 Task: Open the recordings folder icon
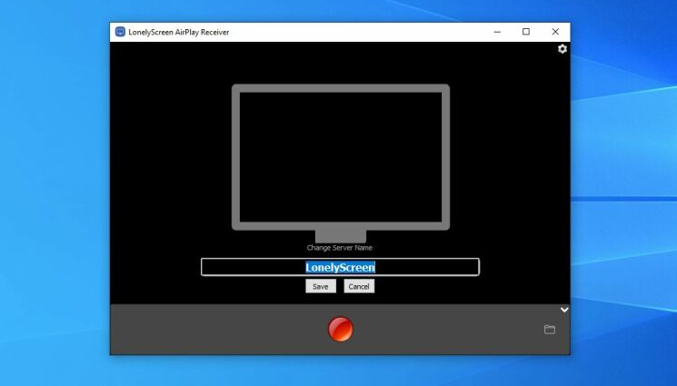point(550,330)
